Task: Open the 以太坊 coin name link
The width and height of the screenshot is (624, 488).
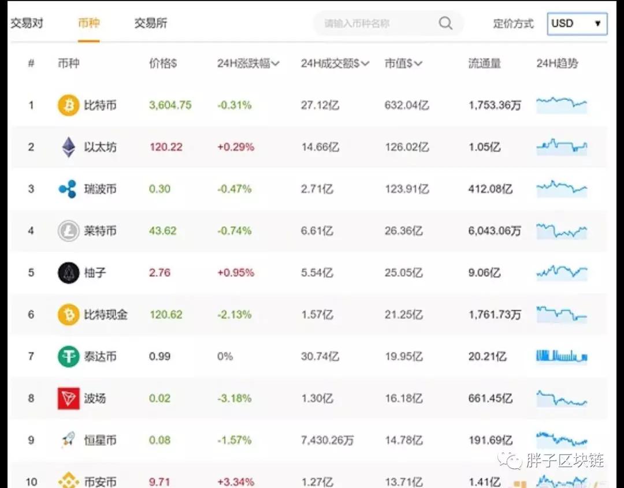Action: [x=100, y=147]
